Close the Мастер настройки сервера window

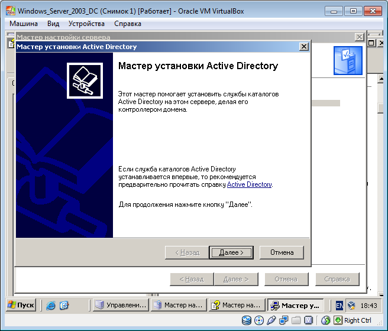[x=359, y=37]
